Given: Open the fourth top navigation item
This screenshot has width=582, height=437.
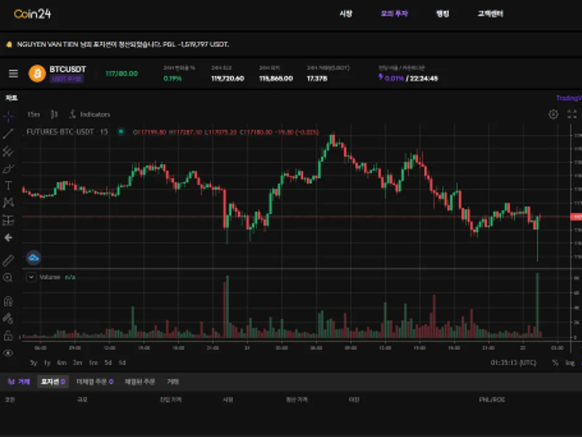Looking at the screenshot, I should click(490, 14).
